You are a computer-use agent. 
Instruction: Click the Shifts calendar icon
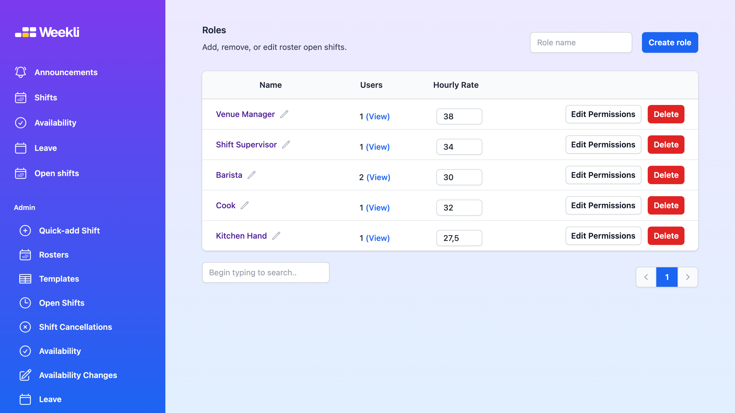(x=21, y=98)
